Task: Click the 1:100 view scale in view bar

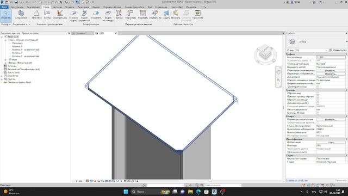Action: tap(79, 181)
